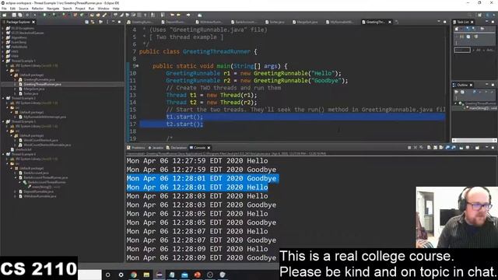Screen dimensions: 498x280
Task: Toggle Link with Editor in Package Explorer
Action: (x=93, y=22)
